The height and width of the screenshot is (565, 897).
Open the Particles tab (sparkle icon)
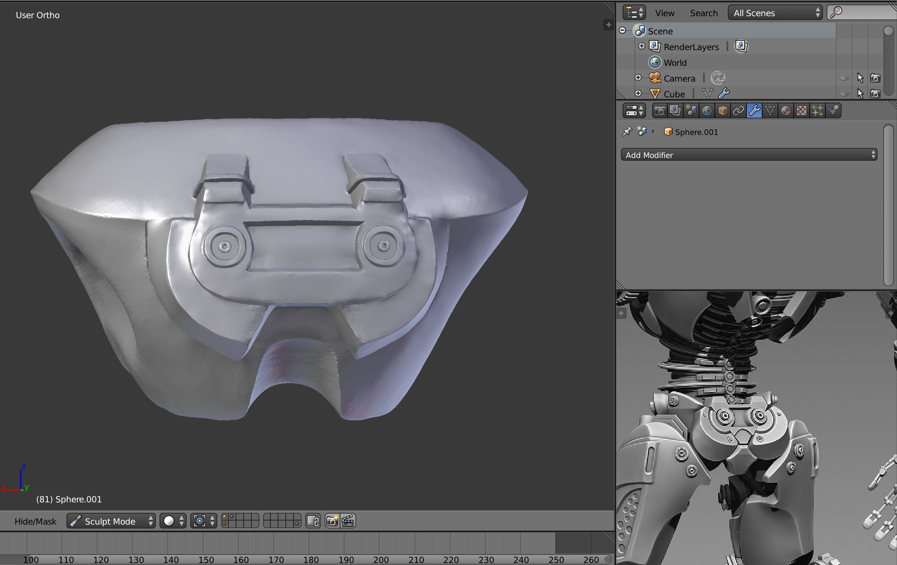click(x=817, y=111)
